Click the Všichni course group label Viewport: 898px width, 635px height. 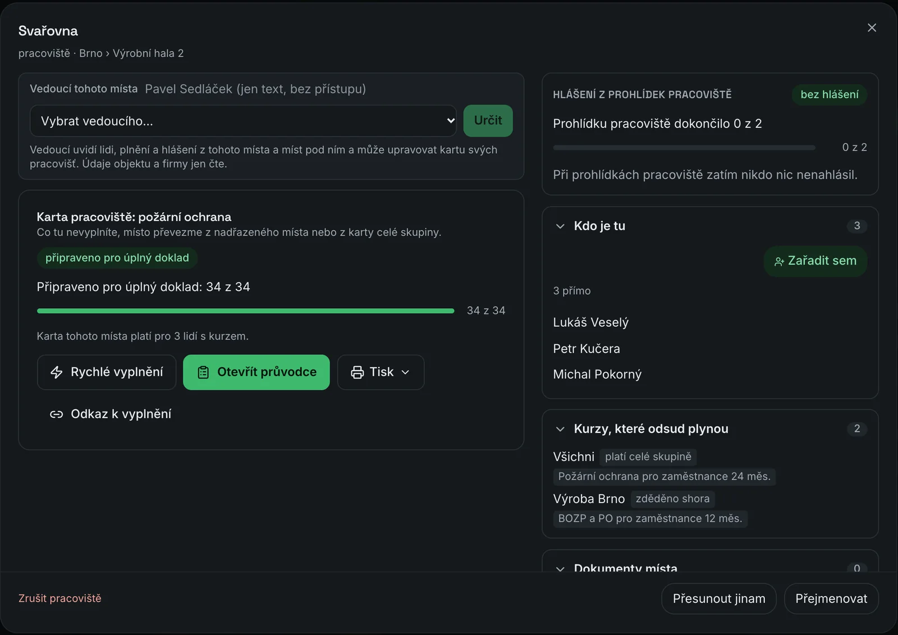[574, 457]
